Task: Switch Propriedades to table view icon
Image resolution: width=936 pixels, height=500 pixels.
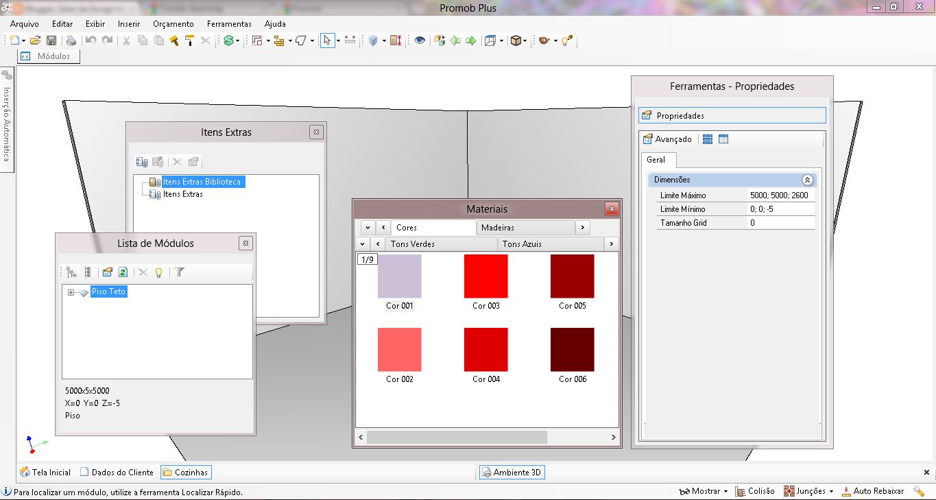Action: [x=723, y=139]
